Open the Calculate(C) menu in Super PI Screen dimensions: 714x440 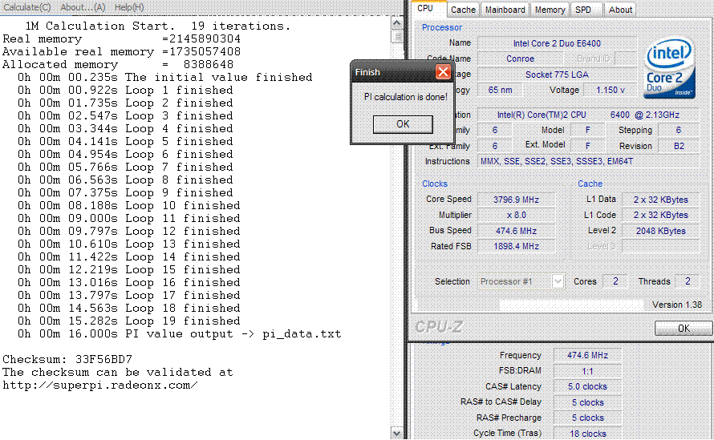(x=26, y=7)
